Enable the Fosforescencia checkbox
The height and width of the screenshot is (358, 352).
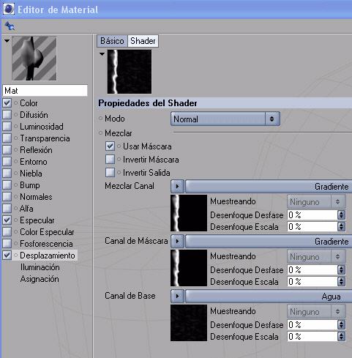(x=7, y=243)
